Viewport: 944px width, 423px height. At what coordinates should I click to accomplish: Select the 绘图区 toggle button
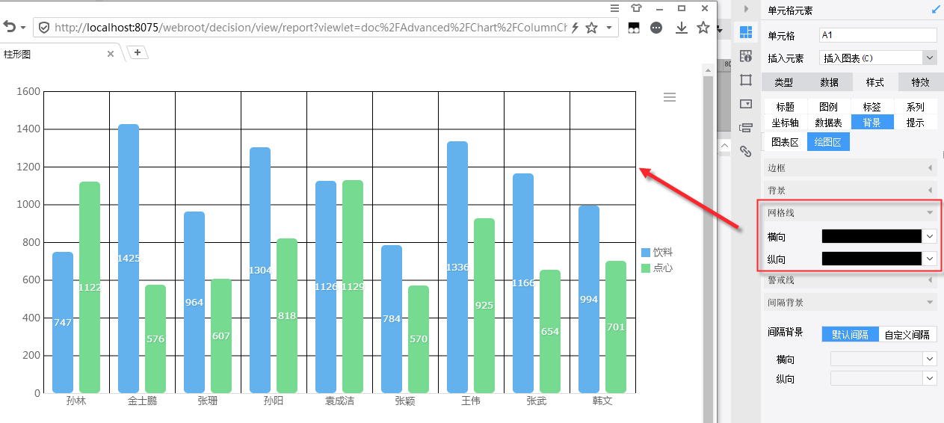click(x=828, y=141)
